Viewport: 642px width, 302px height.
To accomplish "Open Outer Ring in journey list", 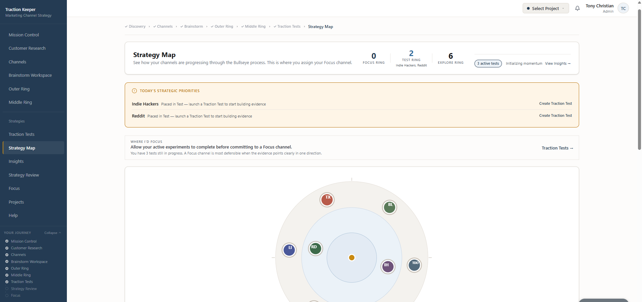I will (20, 268).
